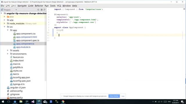The height and width of the screenshot is (104, 186).
Task: Open the taskbar clock and date
Action: point(176,102)
